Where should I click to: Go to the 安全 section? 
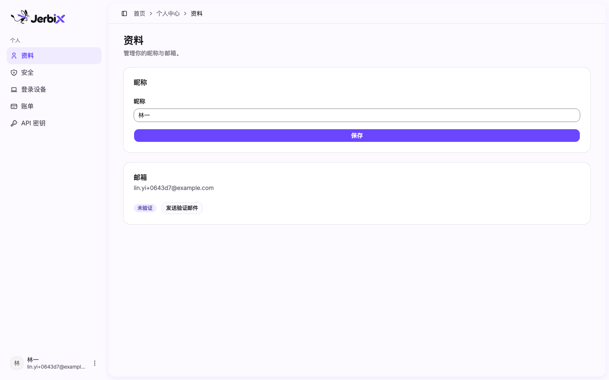pyautogui.click(x=54, y=73)
